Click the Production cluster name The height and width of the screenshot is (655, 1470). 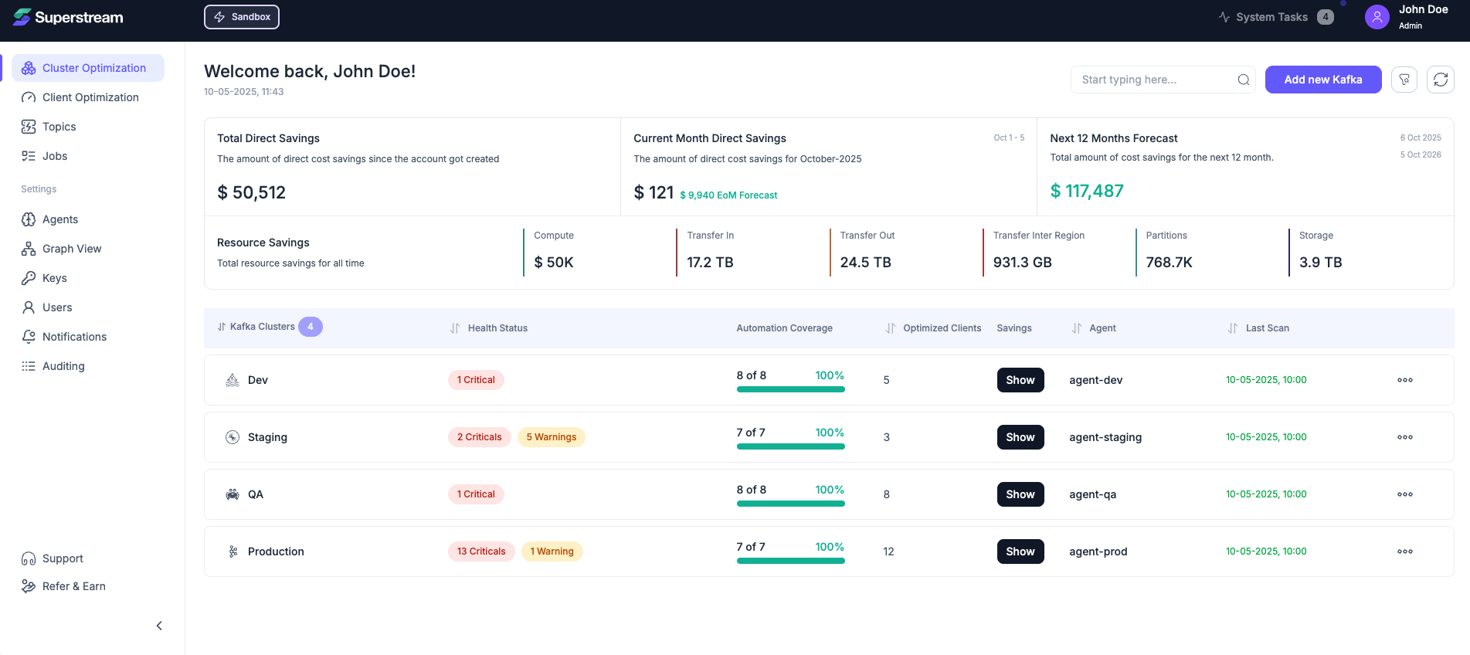[x=276, y=551]
